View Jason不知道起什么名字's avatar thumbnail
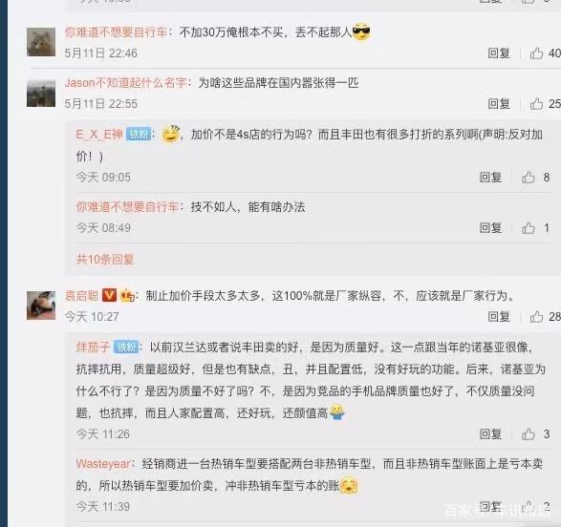Image resolution: width=561 pixels, height=527 pixels. tap(41, 94)
